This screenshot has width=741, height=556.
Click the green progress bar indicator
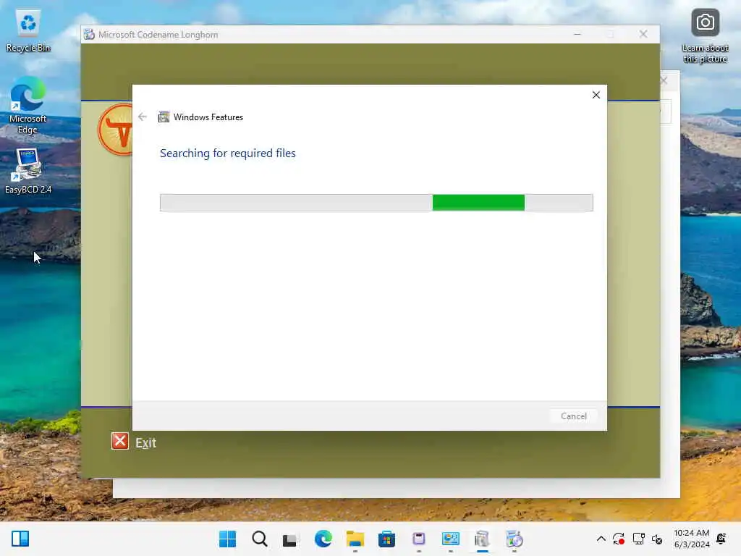pos(478,203)
